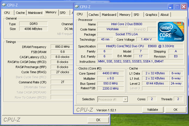Click the Name field Intel Core 2 Duo E8600
This screenshot has width=189, height=126.
pyautogui.click(x=127, y=24)
